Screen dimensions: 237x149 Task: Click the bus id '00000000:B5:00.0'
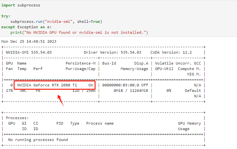(x=121, y=85)
